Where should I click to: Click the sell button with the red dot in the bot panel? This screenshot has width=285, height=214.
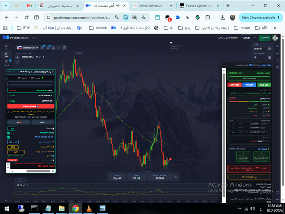(19, 122)
